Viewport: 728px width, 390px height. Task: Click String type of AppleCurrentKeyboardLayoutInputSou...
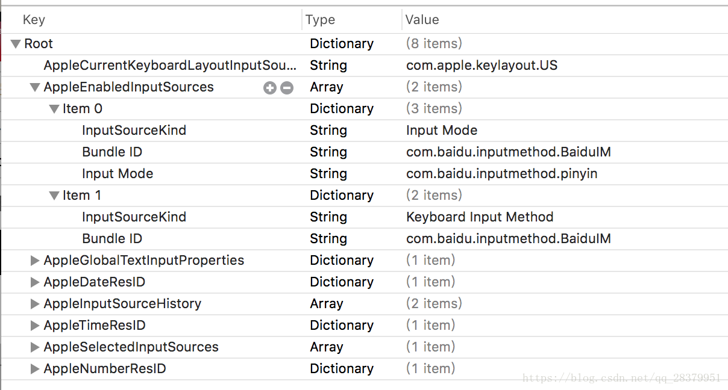328,65
